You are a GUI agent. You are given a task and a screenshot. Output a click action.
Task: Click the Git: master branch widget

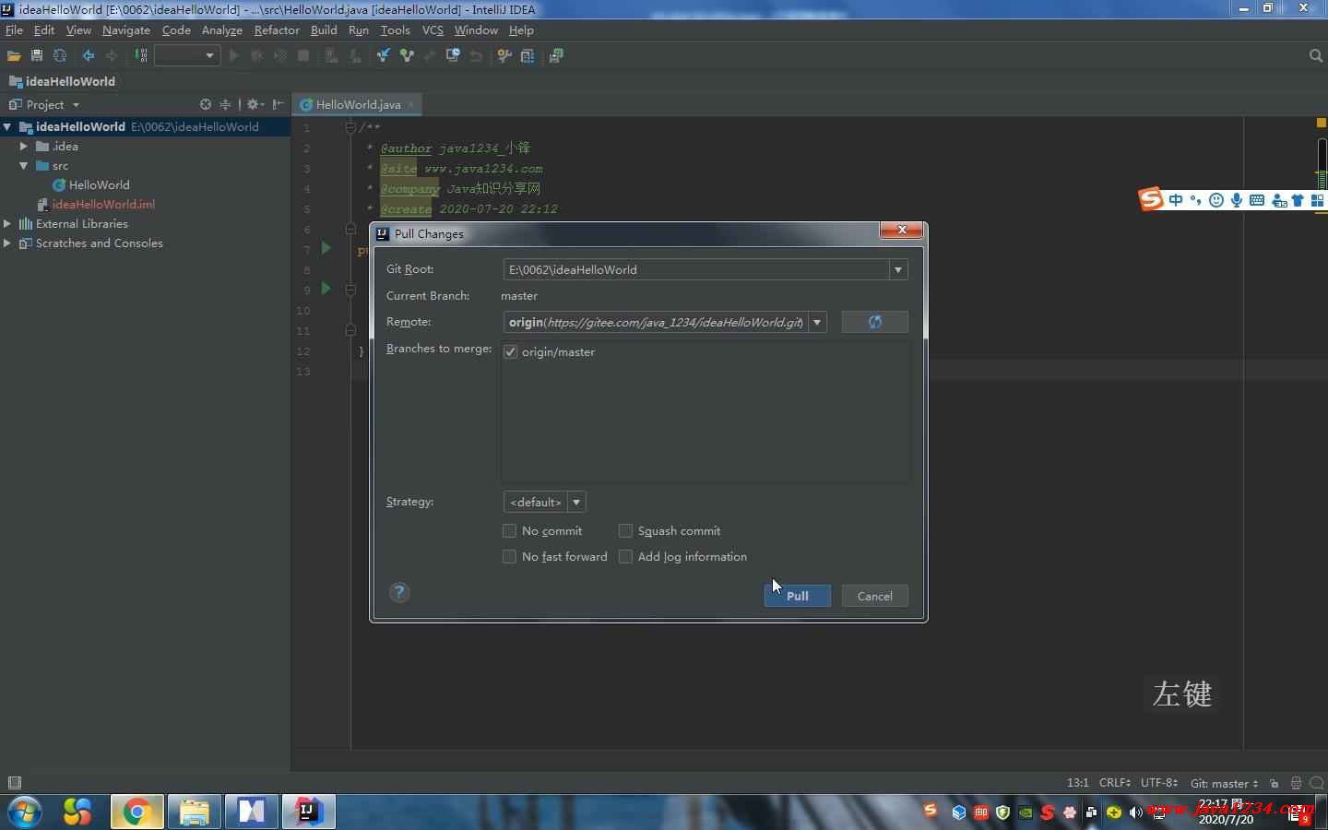coord(1224,783)
